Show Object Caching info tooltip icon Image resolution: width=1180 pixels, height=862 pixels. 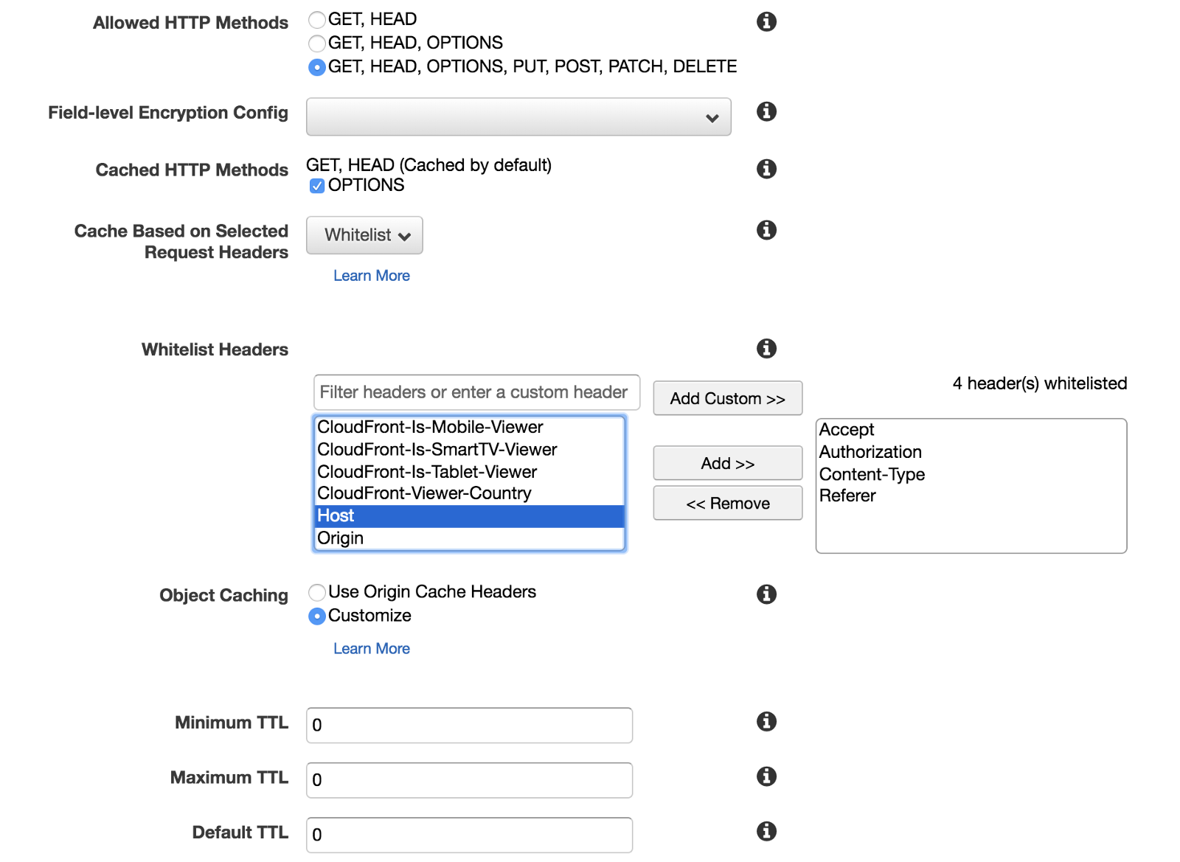pyautogui.click(x=766, y=594)
